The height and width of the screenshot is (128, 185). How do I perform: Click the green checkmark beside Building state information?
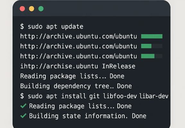pyautogui.click(x=23, y=116)
